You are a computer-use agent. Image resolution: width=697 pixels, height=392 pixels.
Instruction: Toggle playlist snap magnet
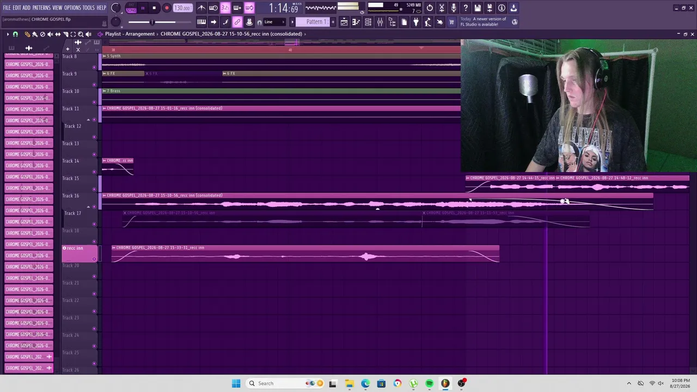(x=15, y=34)
